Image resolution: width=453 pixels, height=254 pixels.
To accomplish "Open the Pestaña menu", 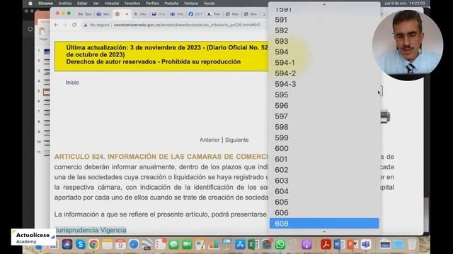I will 171,4.
